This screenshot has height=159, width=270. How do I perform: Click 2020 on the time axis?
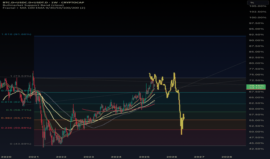[6, 157]
